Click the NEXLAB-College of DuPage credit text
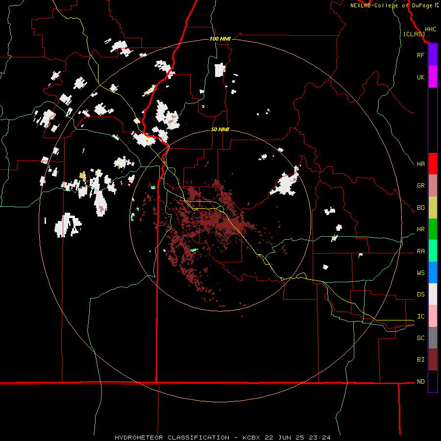Viewport: 441px width, 441px height. coord(391,5)
